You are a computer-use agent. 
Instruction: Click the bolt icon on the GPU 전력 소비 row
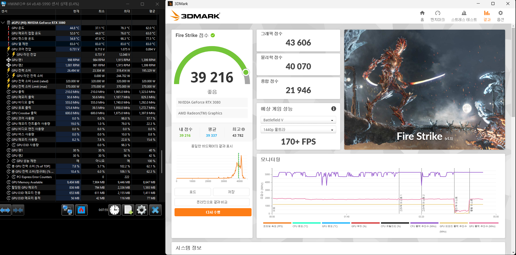[9, 70]
